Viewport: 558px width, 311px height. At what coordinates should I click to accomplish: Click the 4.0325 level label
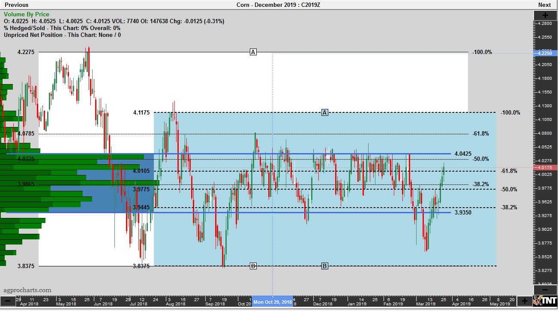point(26,159)
